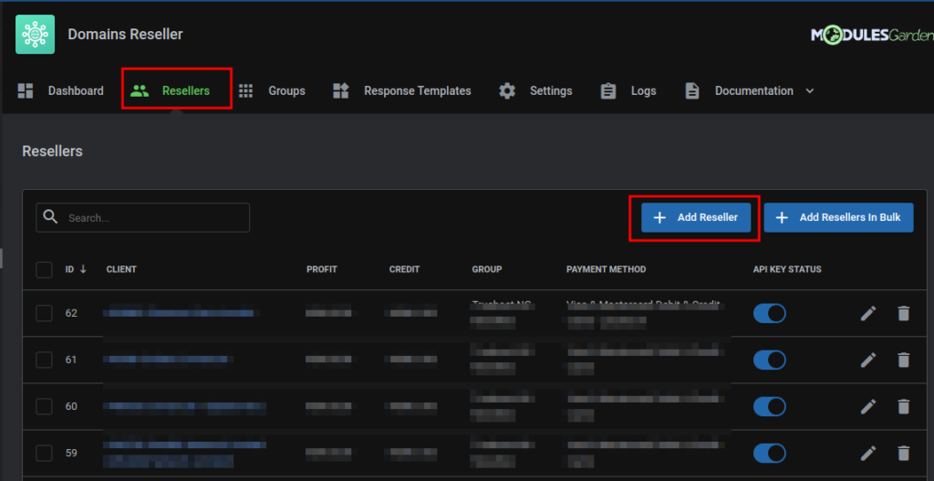Image resolution: width=934 pixels, height=481 pixels.
Task: Click the Add Reseller button
Action: tap(695, 217)
